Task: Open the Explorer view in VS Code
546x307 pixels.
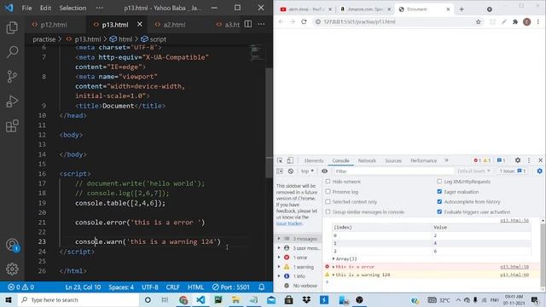Action: 12,27
